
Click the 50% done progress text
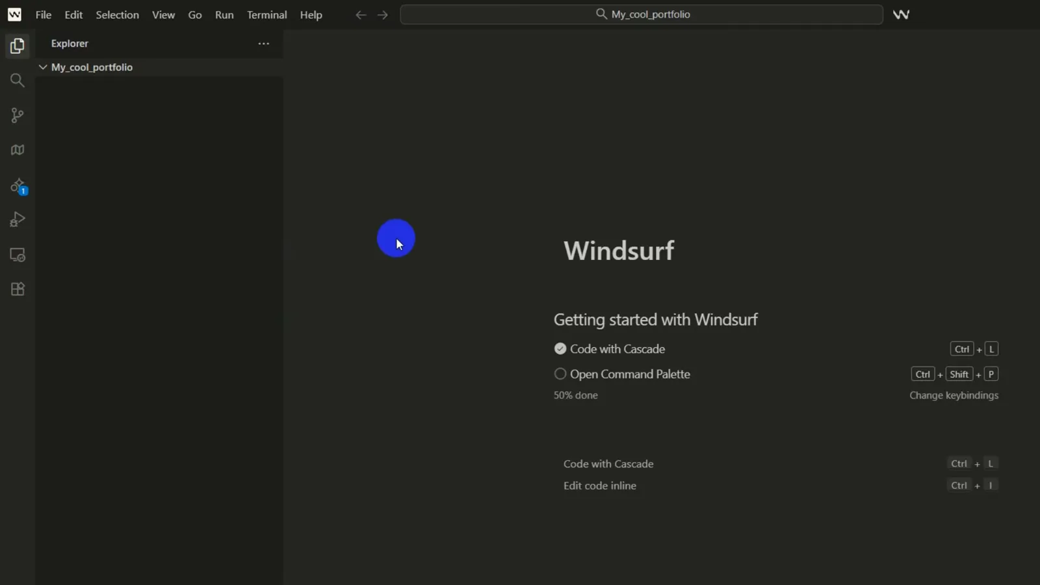click(575, 395)
